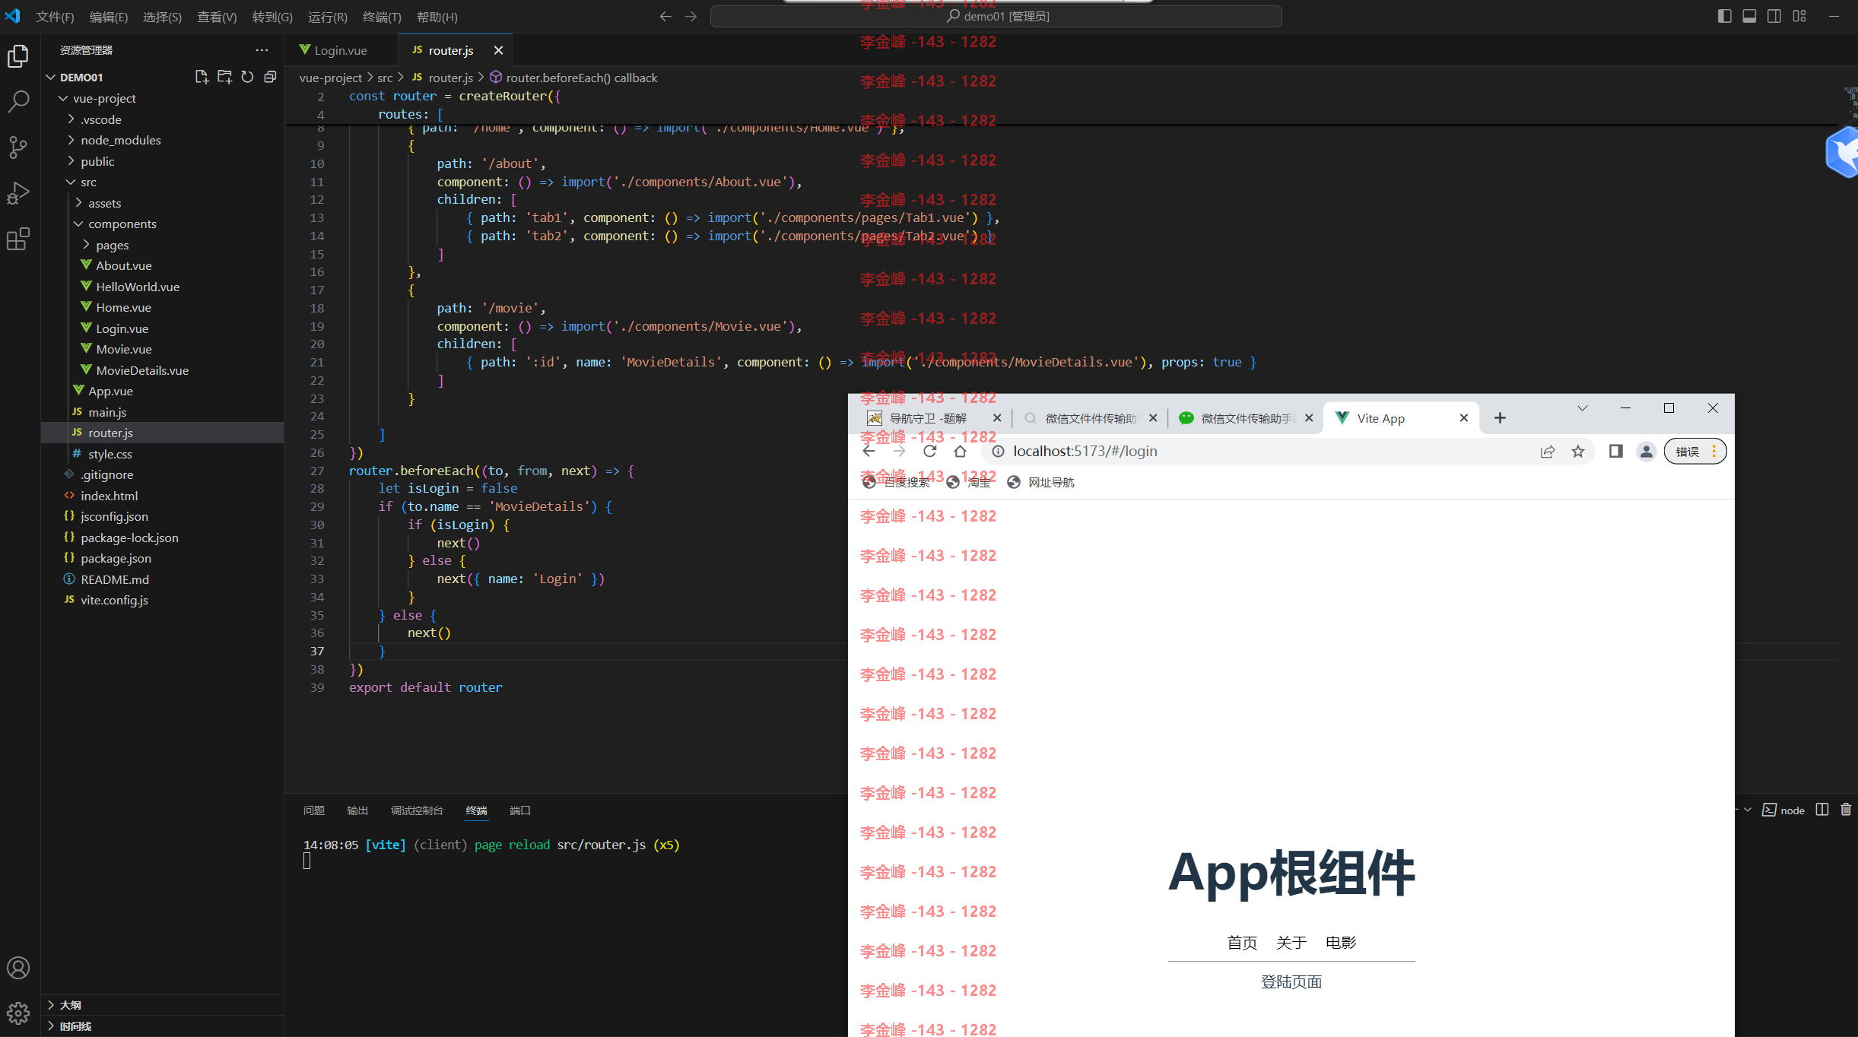
Task: Toggle primary sidebar layout icon
Action: pos(1725,16)
